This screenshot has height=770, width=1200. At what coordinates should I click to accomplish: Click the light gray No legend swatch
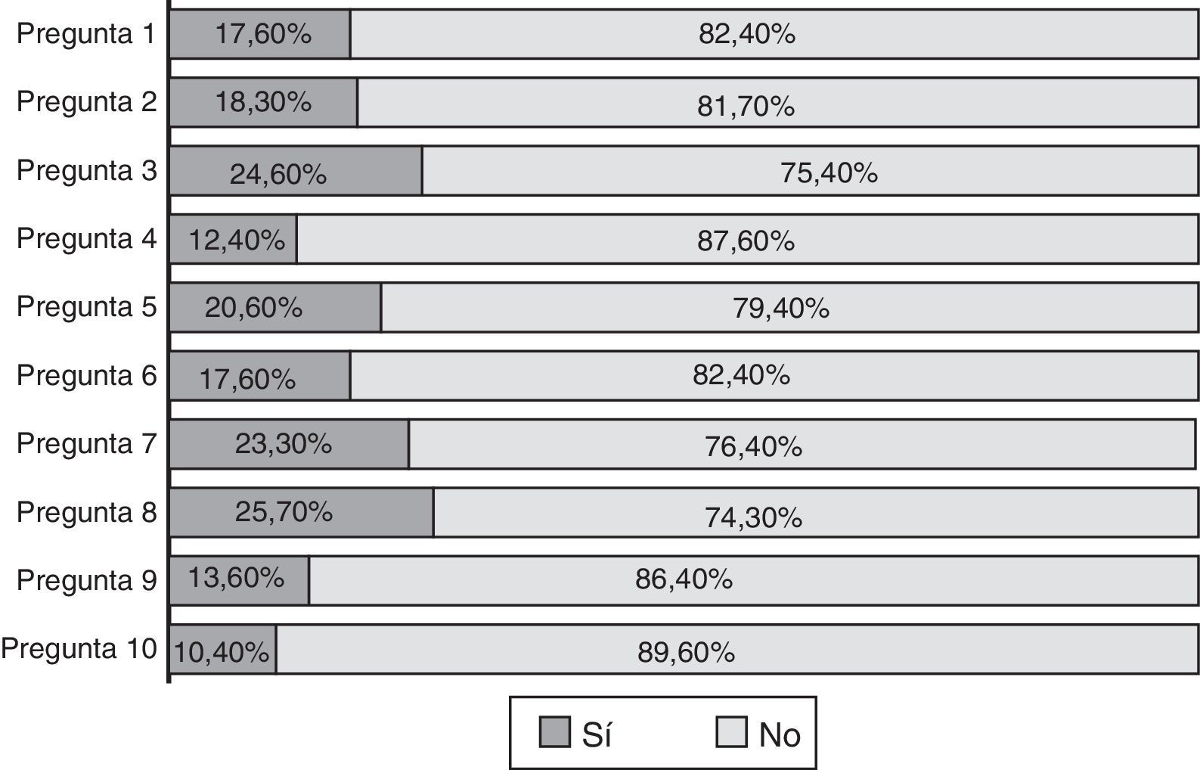(x=731, y=732)
